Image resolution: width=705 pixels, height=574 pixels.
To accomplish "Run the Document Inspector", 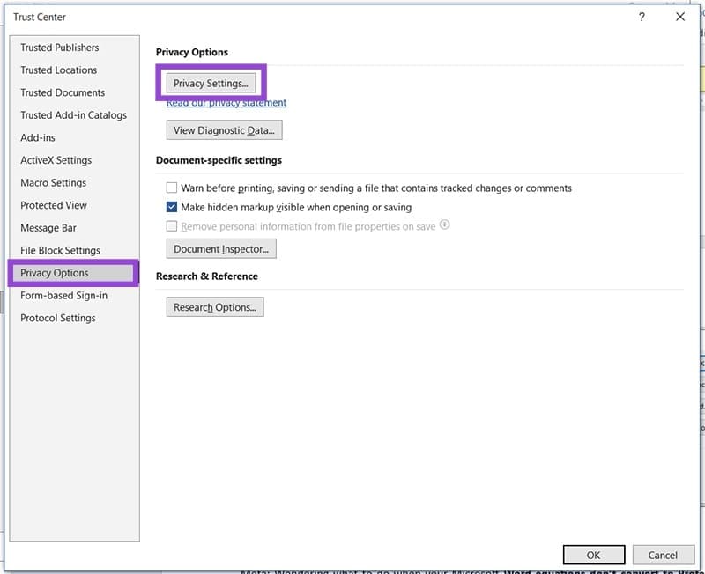I will (220, 248).
